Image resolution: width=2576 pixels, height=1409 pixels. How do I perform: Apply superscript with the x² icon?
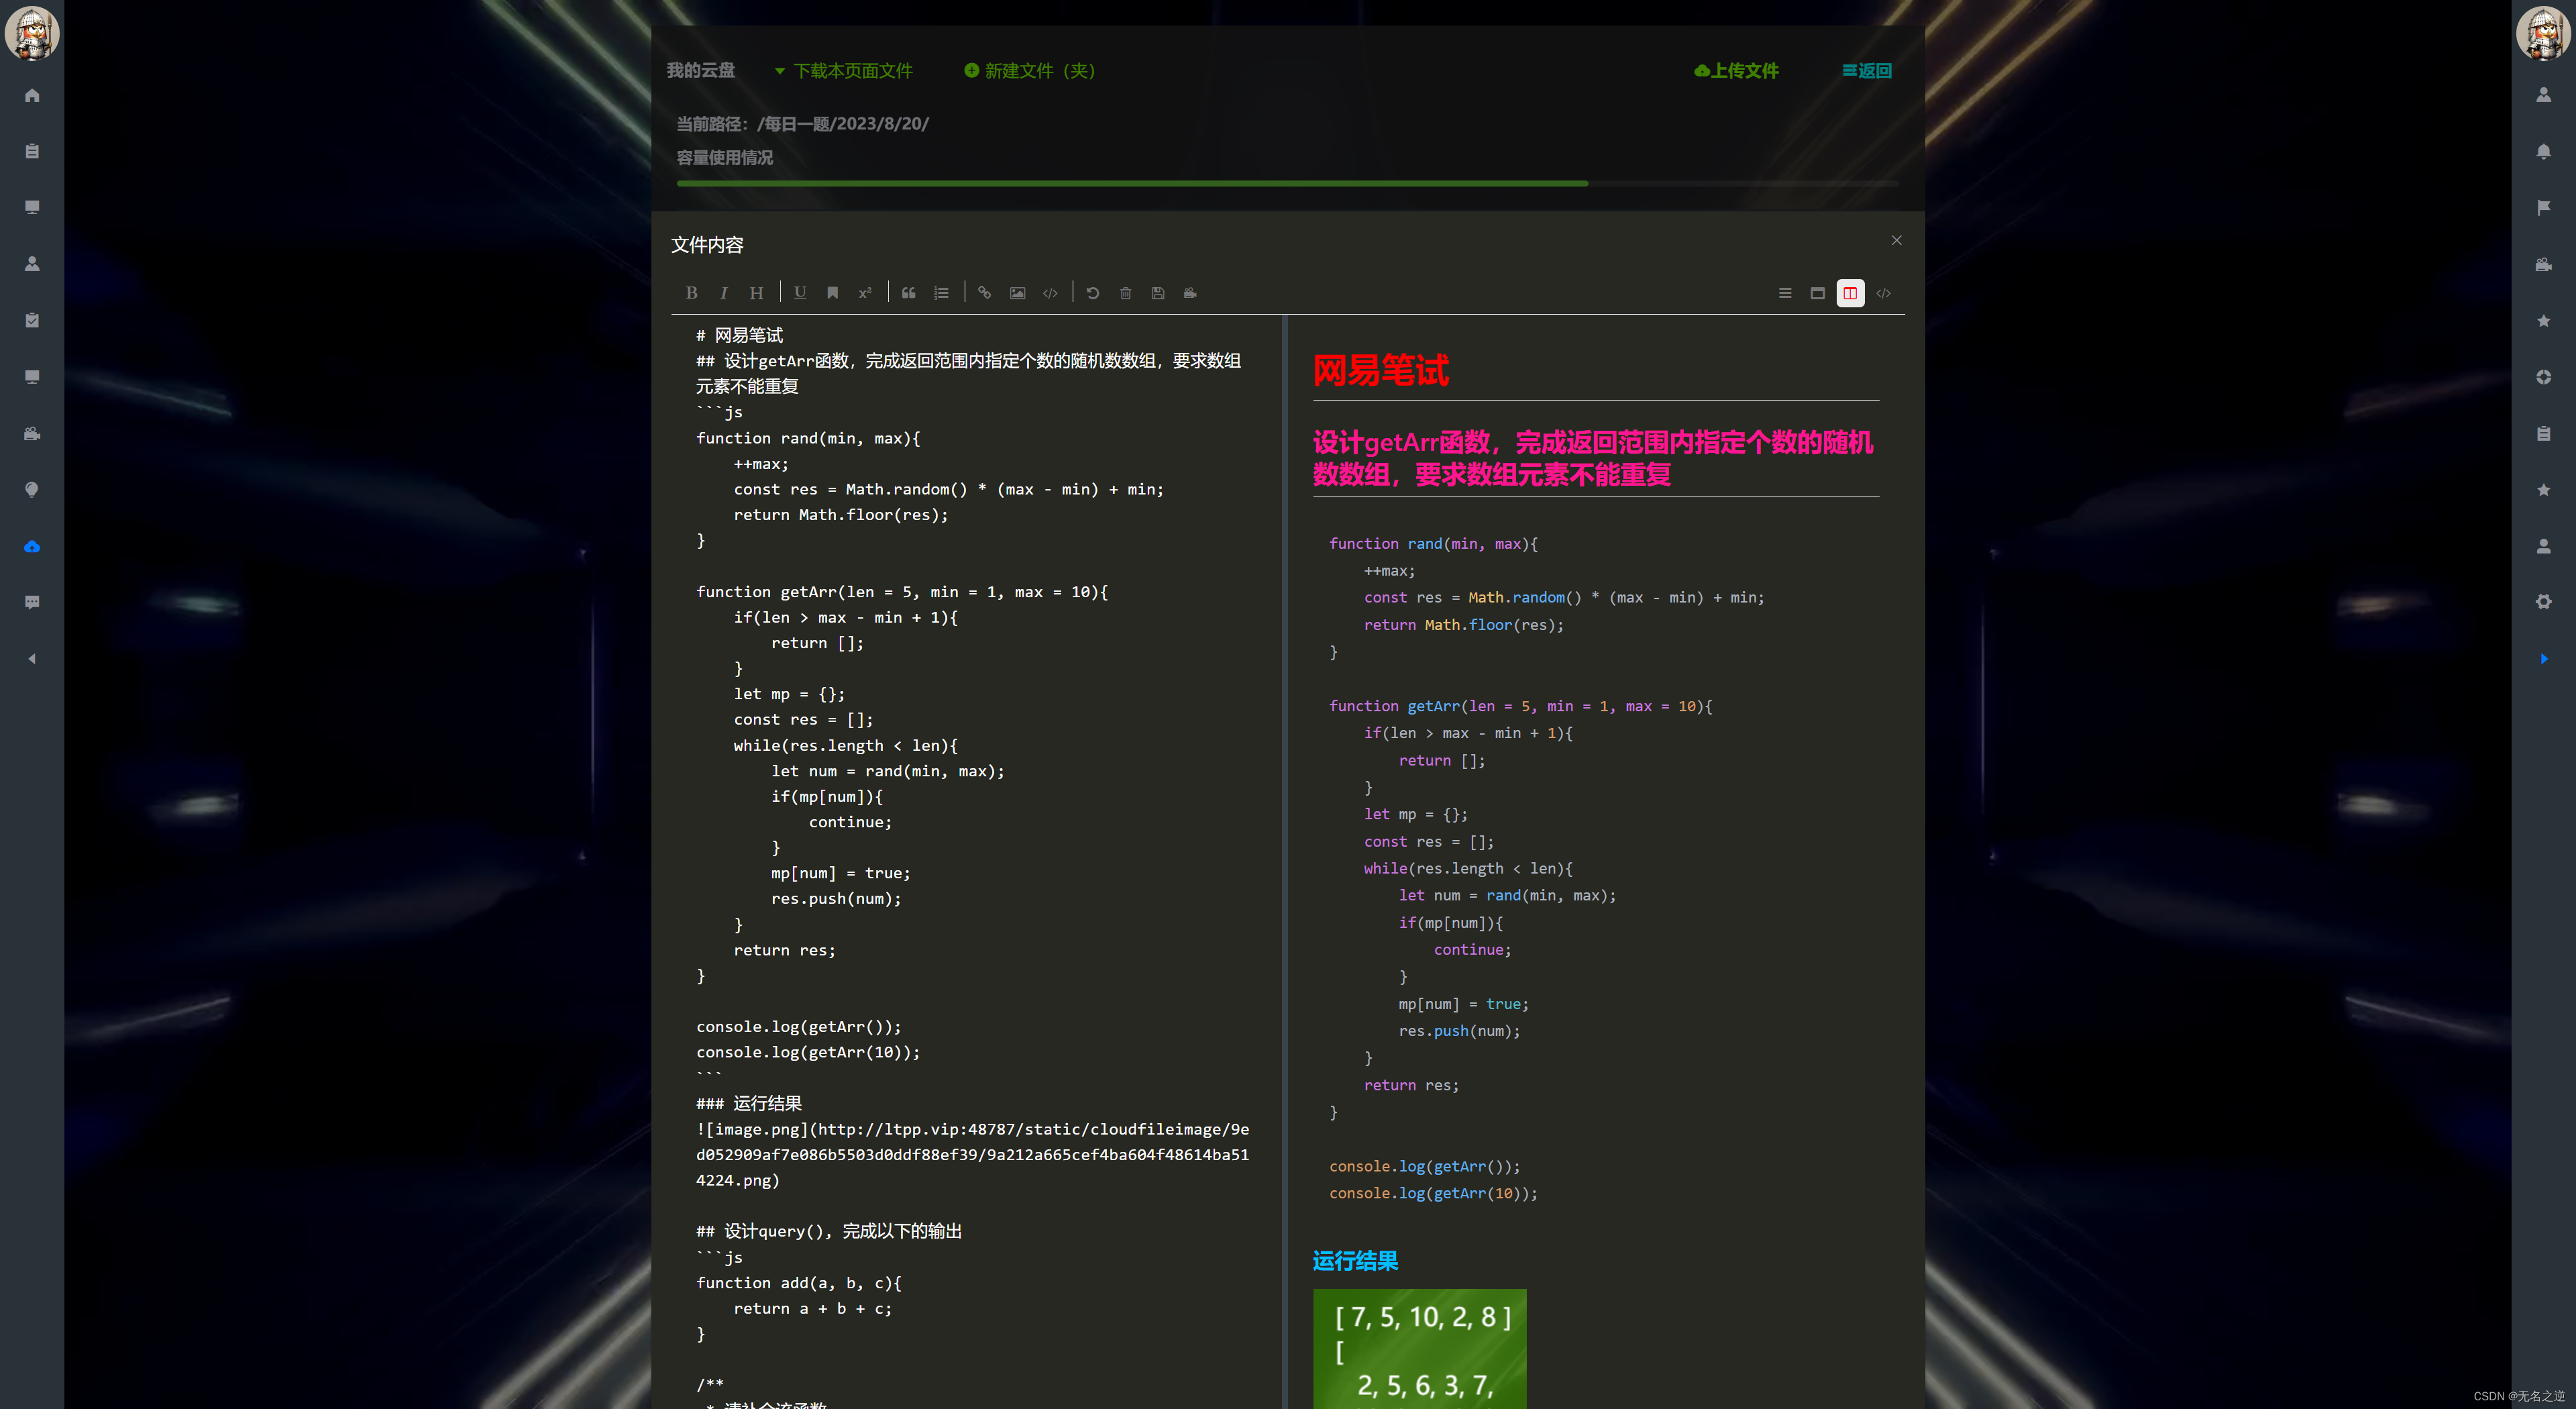point(865,293)
